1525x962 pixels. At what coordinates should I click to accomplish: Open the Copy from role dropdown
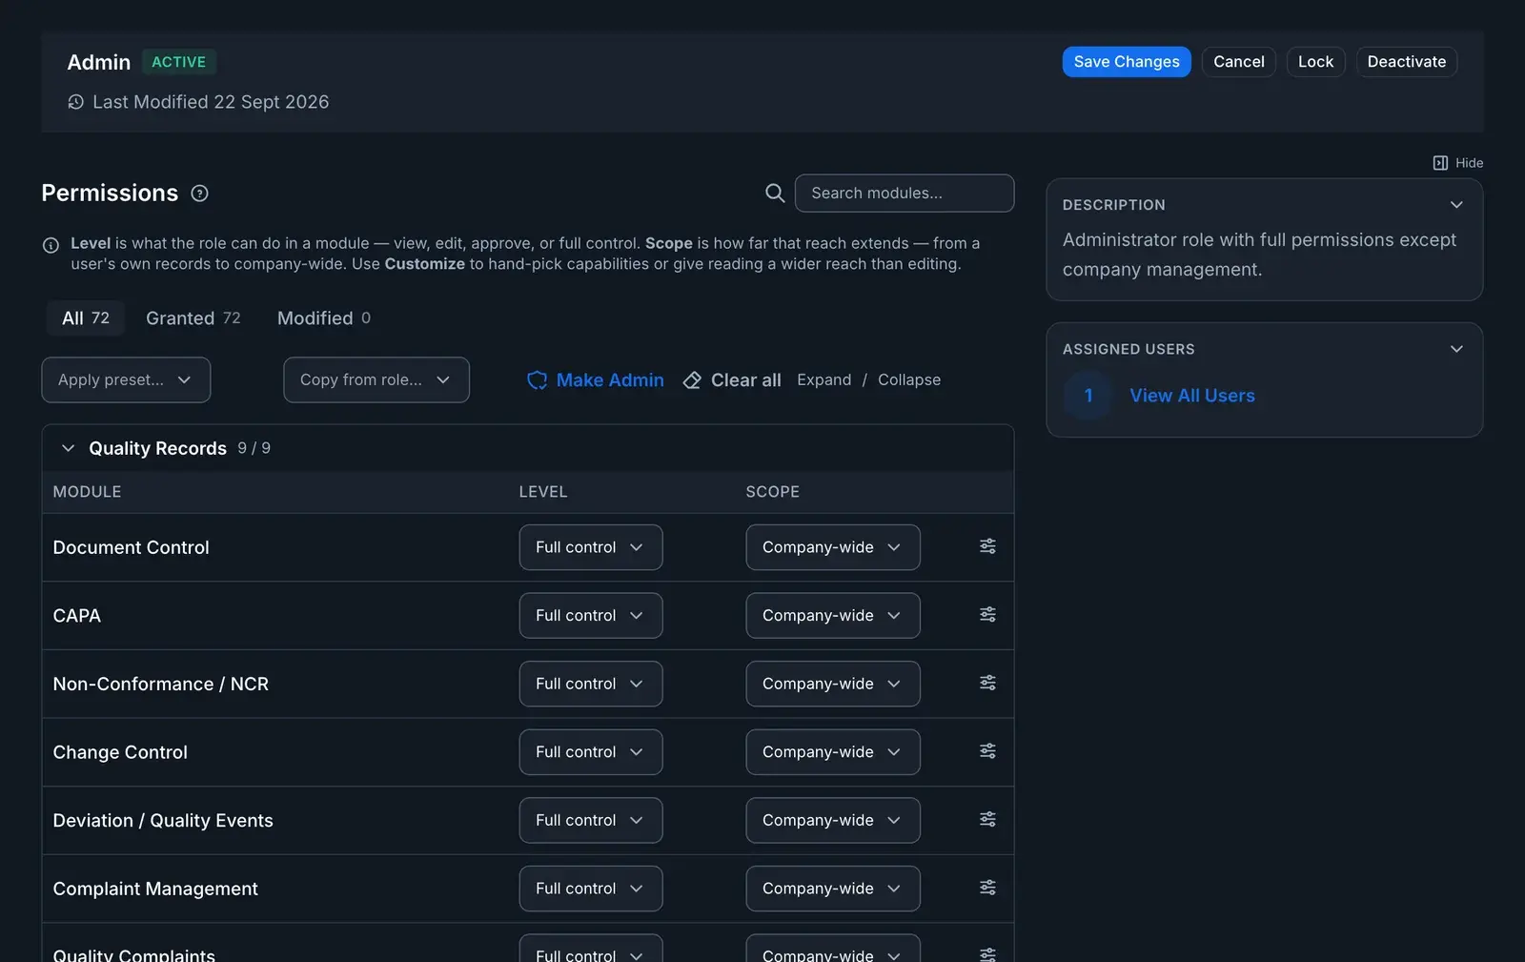pyautogui.click(x=376, y=379)
